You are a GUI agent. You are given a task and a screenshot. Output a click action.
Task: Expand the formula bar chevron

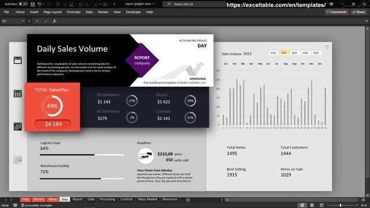(367, 21)
